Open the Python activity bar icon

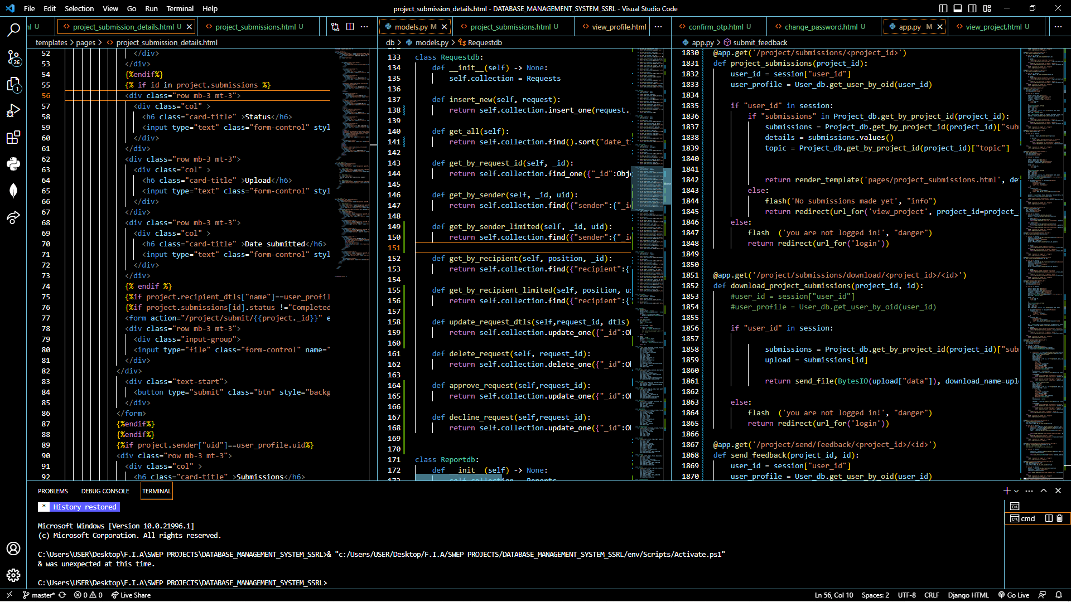pyautogui.click(x=13, y=164)
